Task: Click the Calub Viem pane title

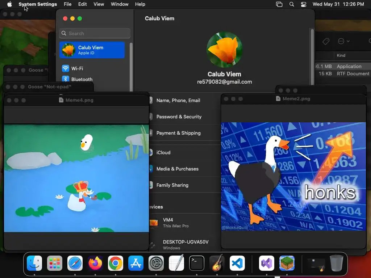Action: [x=159, y=18]
